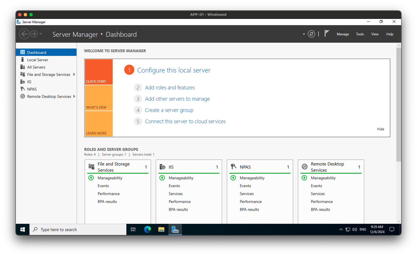Screen dimensions: 417x256
Task: Click the Refresh servers icon
Action: 311,34
